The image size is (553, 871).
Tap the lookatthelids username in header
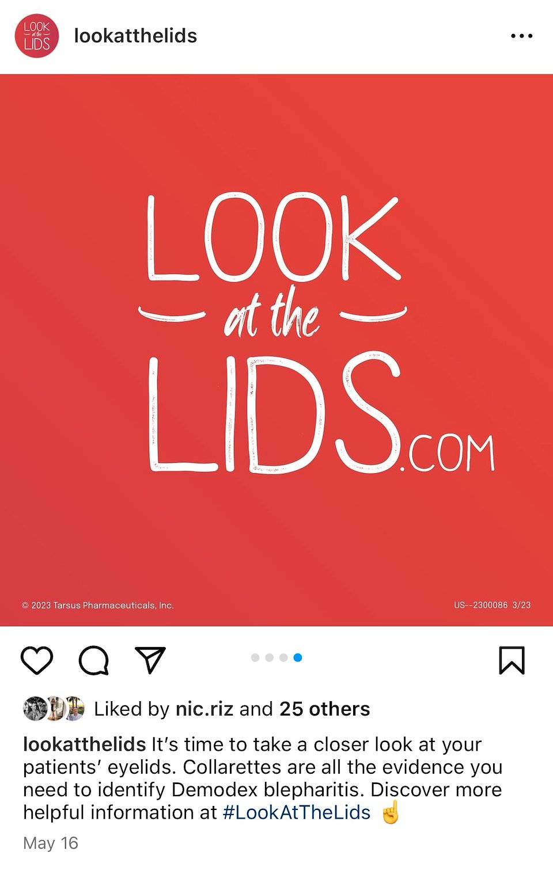click(x=135, y=36)
